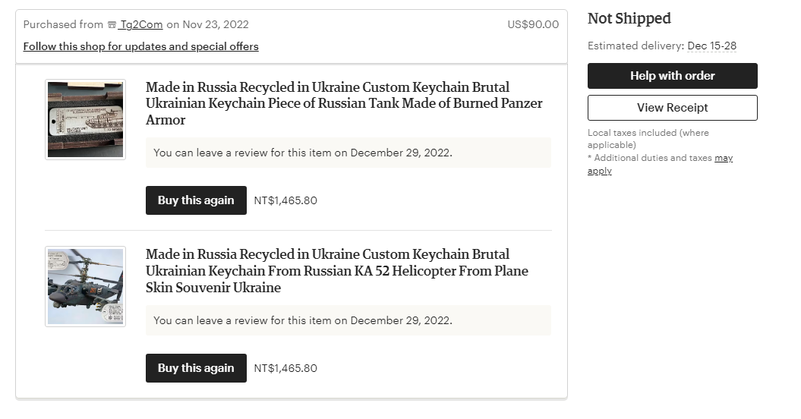Open the KA 52 Helicopter keychain title
Screen dimensions: 801x419
(336, 271)
